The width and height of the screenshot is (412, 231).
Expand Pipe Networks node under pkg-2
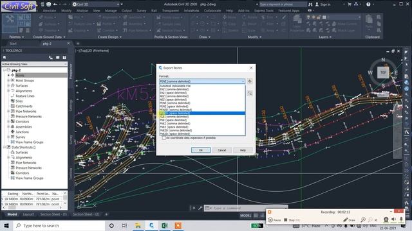click(8, 111)
